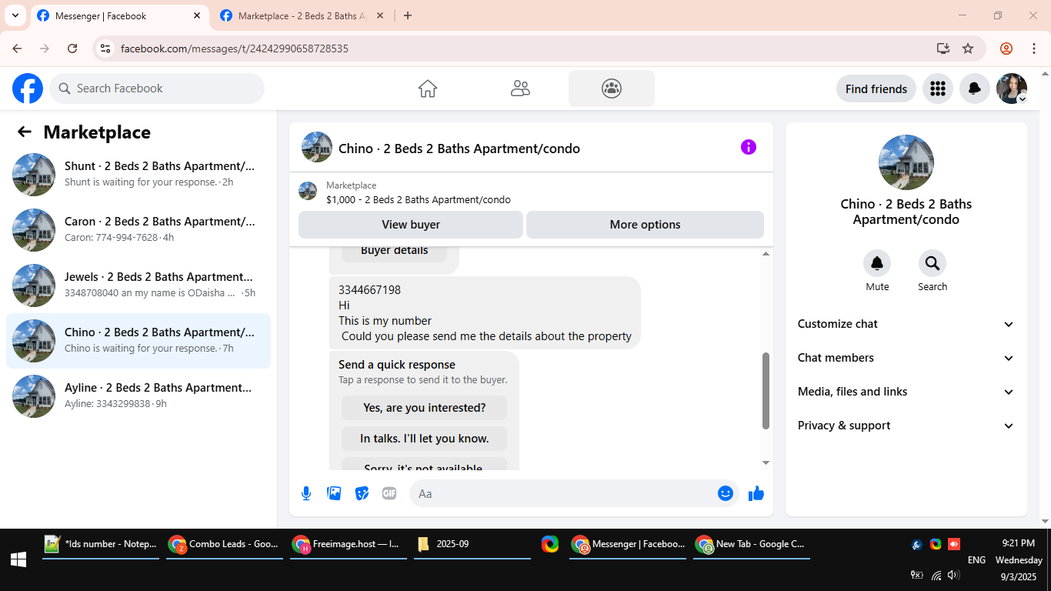Expand the Chat members section

pos(906,358)
